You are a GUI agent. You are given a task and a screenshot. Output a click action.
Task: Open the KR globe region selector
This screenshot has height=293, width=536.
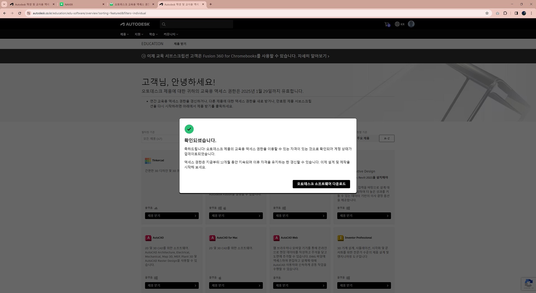click(x=399, y=24)
